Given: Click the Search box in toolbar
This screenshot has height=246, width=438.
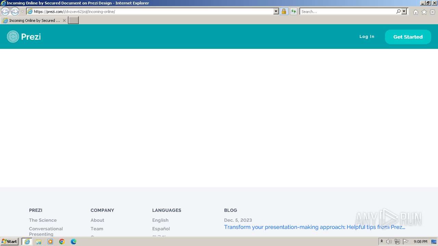Looking at the screenshot, I should [x=347, y=11].
